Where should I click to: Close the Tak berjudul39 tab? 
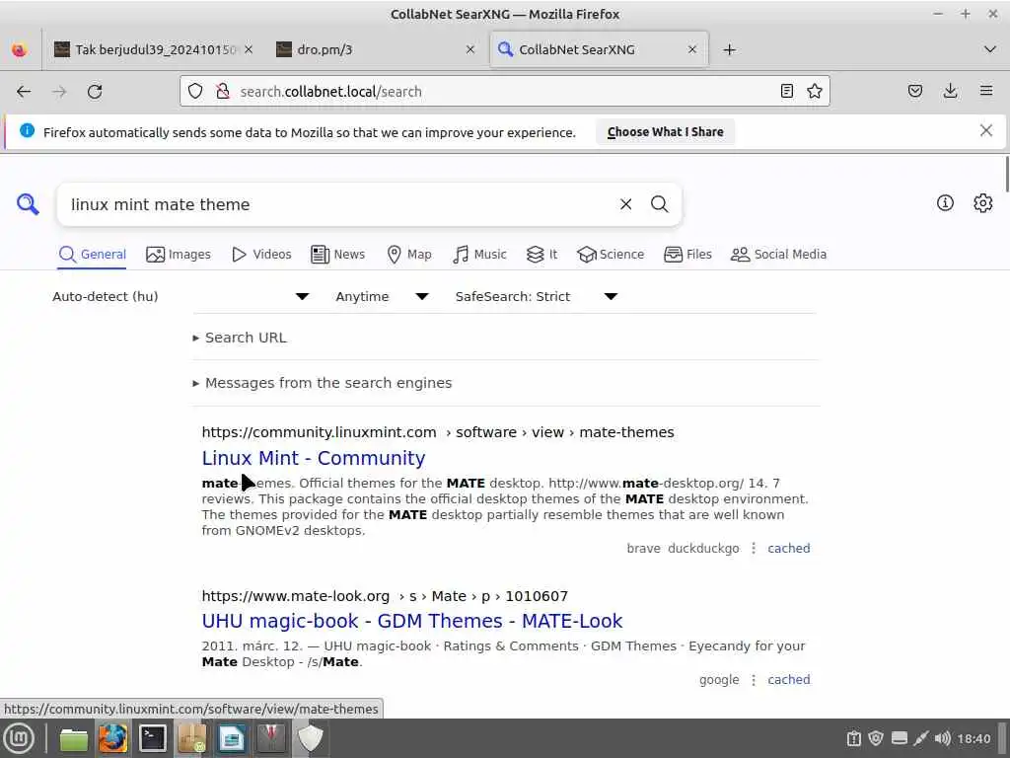point(249,49)
